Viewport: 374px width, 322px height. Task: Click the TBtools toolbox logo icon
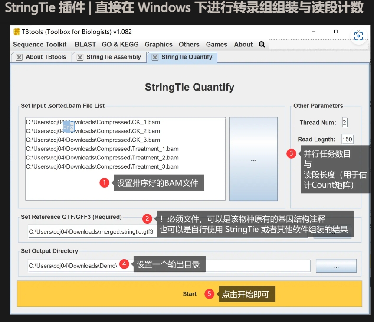click(17, 32)
